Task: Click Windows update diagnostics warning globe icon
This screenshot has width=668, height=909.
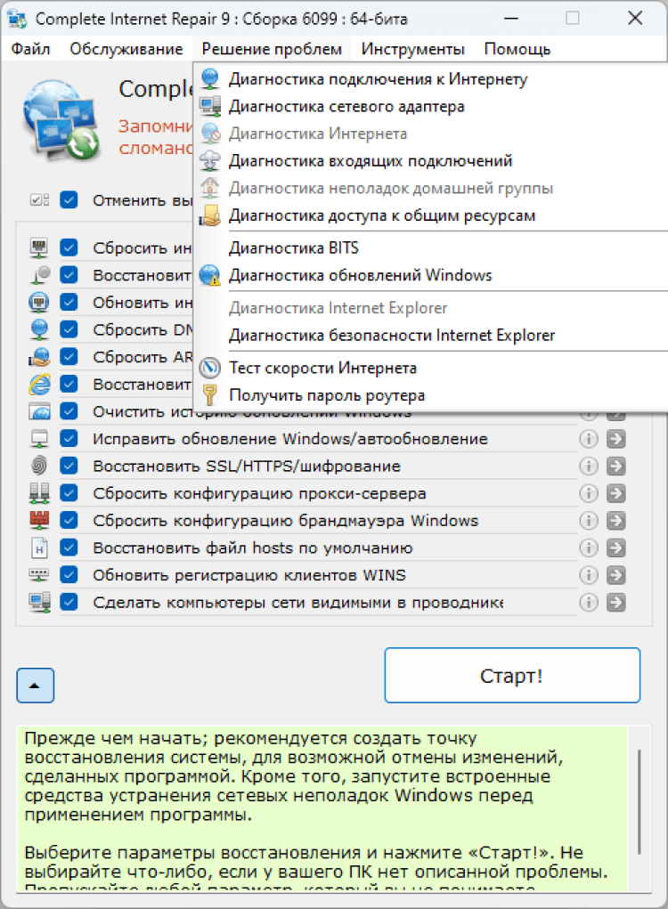Action: click(x=210, y=275)
